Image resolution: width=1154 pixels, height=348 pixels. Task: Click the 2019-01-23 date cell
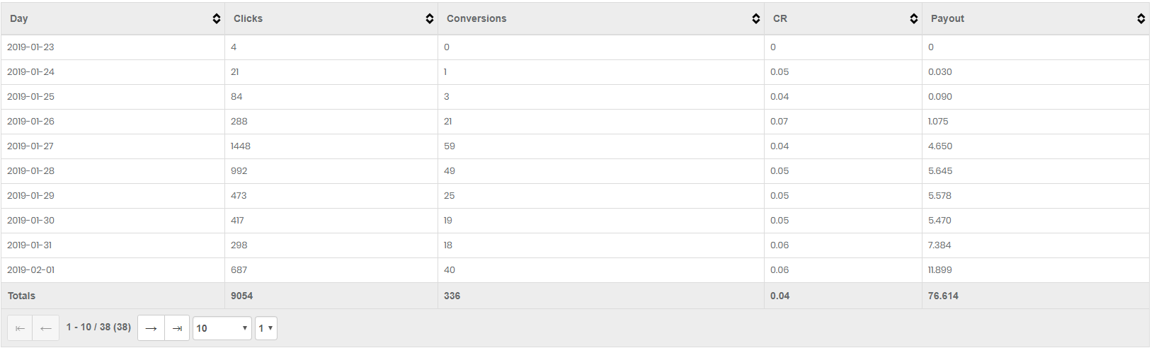coord(30,47)
